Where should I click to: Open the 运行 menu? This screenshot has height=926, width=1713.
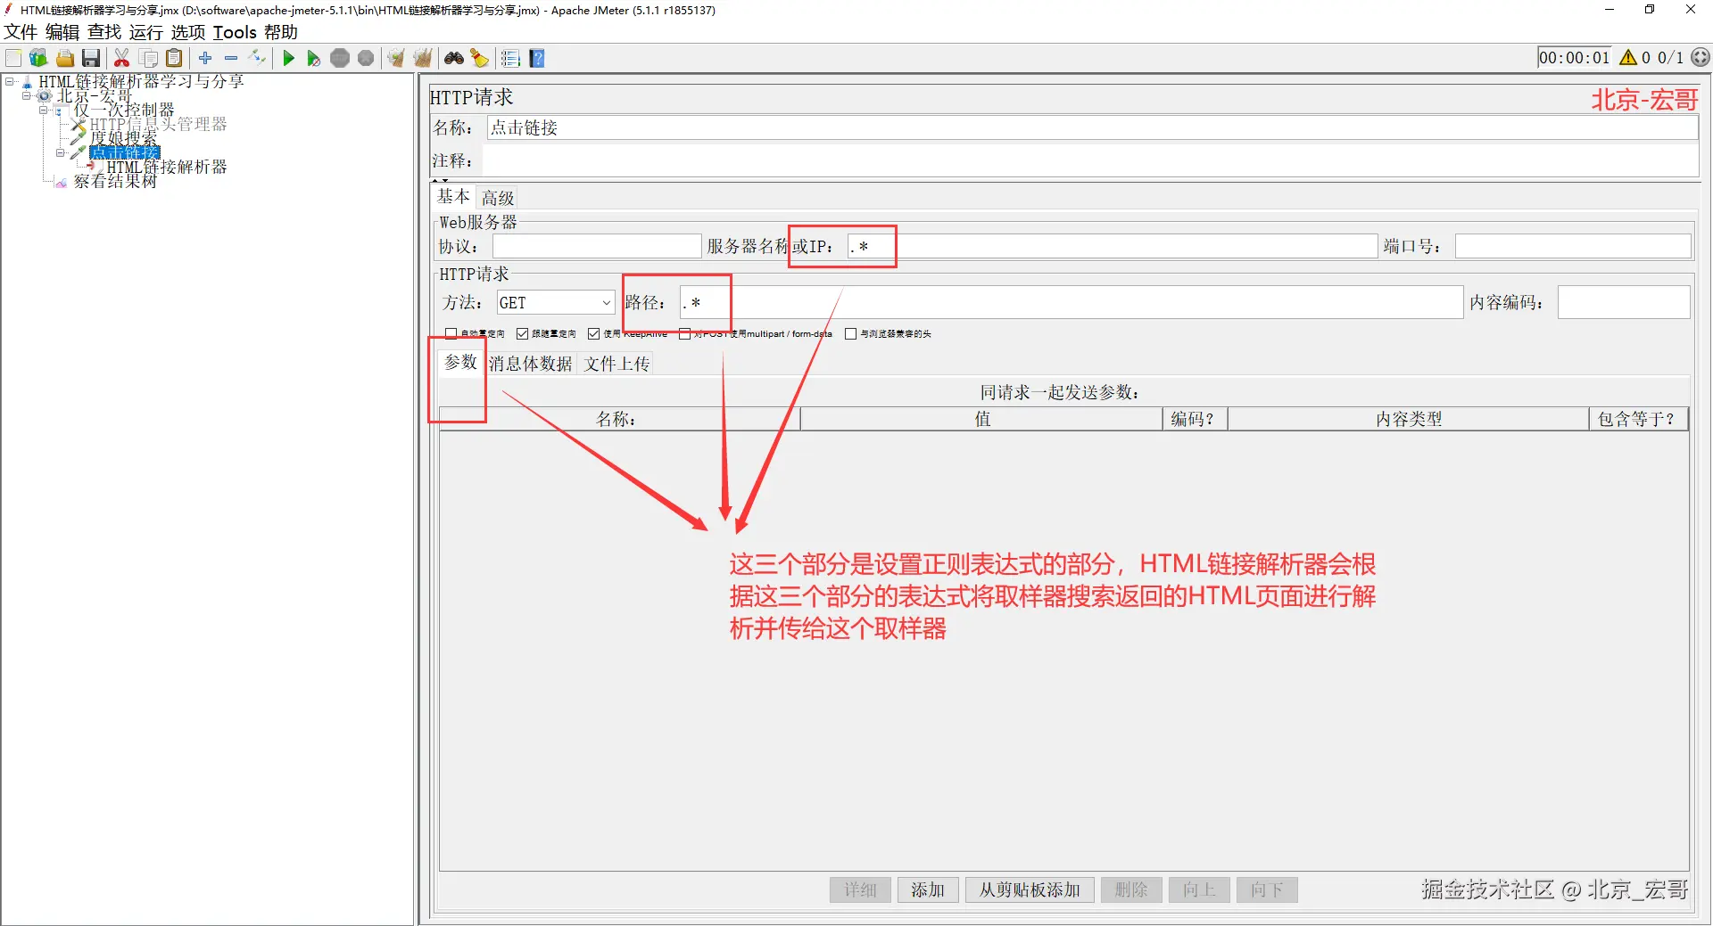click(x=146, y=32)
